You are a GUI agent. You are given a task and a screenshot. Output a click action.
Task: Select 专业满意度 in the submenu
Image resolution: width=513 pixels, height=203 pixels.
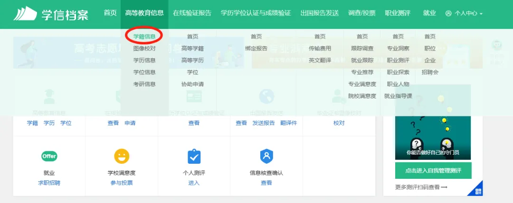362,84
